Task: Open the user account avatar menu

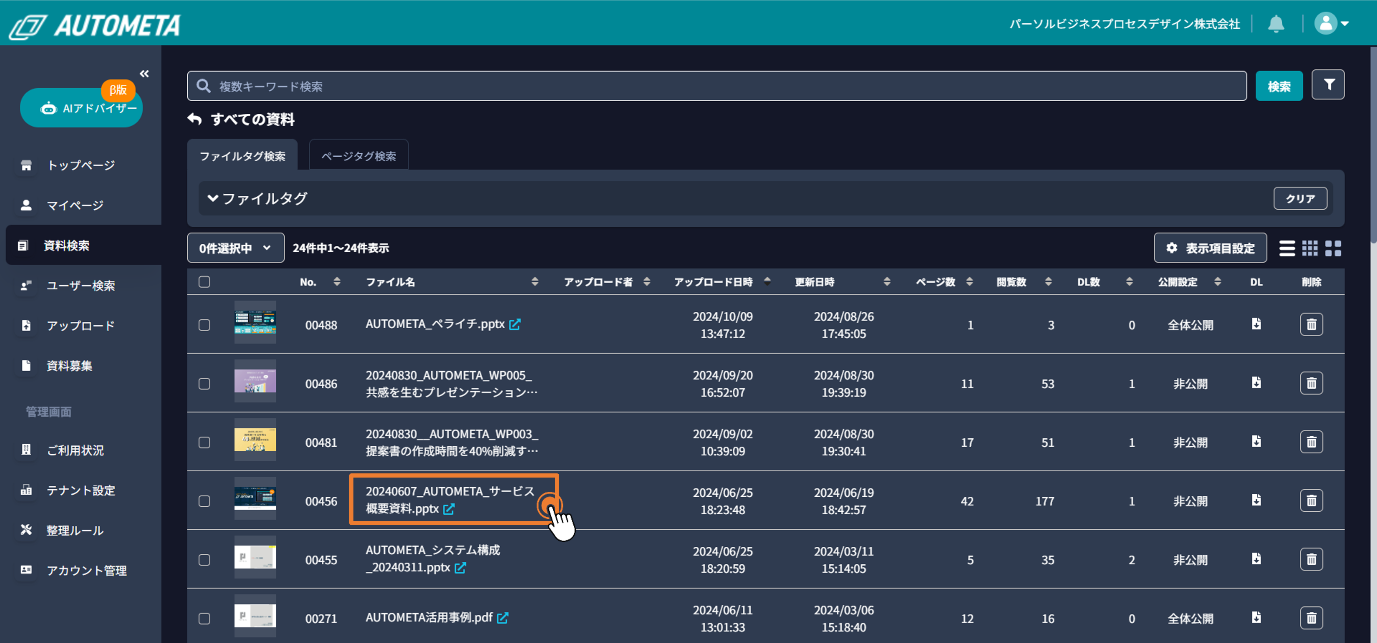Action: tap(1331, 23)
